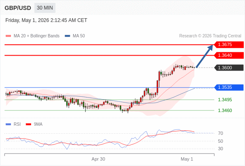Click the RSI 50 level label
245x166 pixels.
[220, 141]
